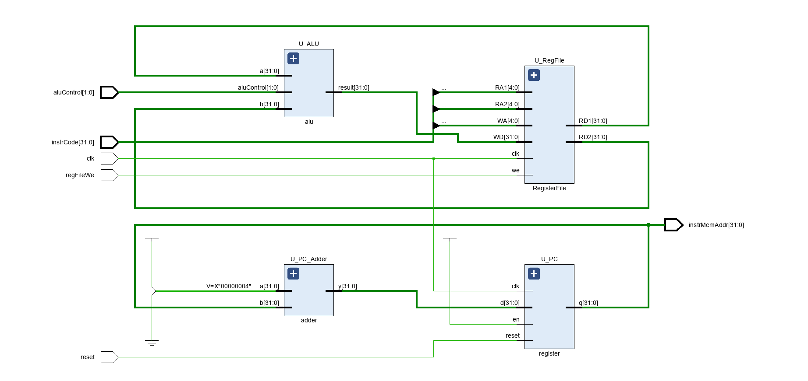Select the U_PC instance label

(549, 259)
